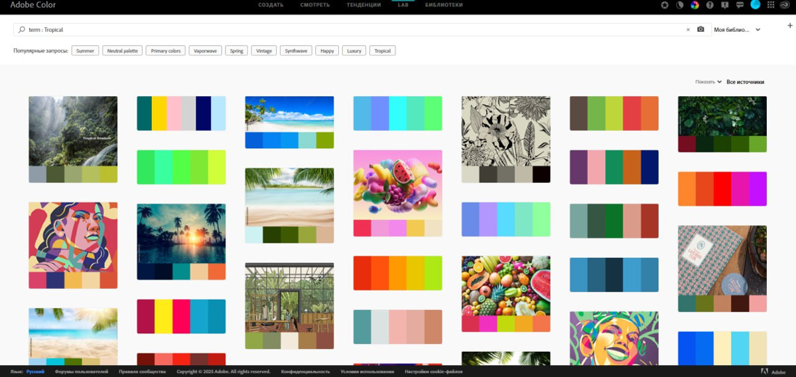Clear the search field with X
This screenshot has height=377, width=796.
(x=688, y=30)
